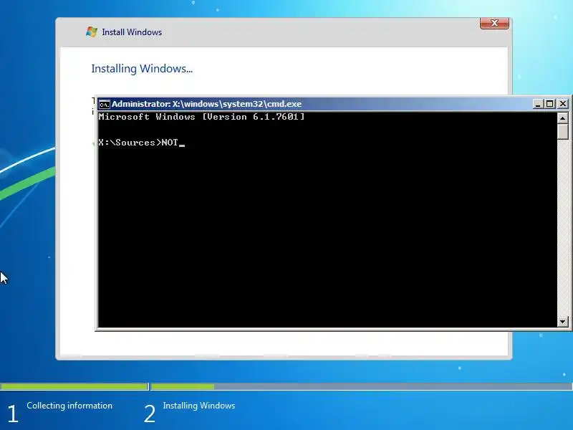Close the Install Windows dialog
The width and height of the screenshot is (573, 430).
point(494,23)
